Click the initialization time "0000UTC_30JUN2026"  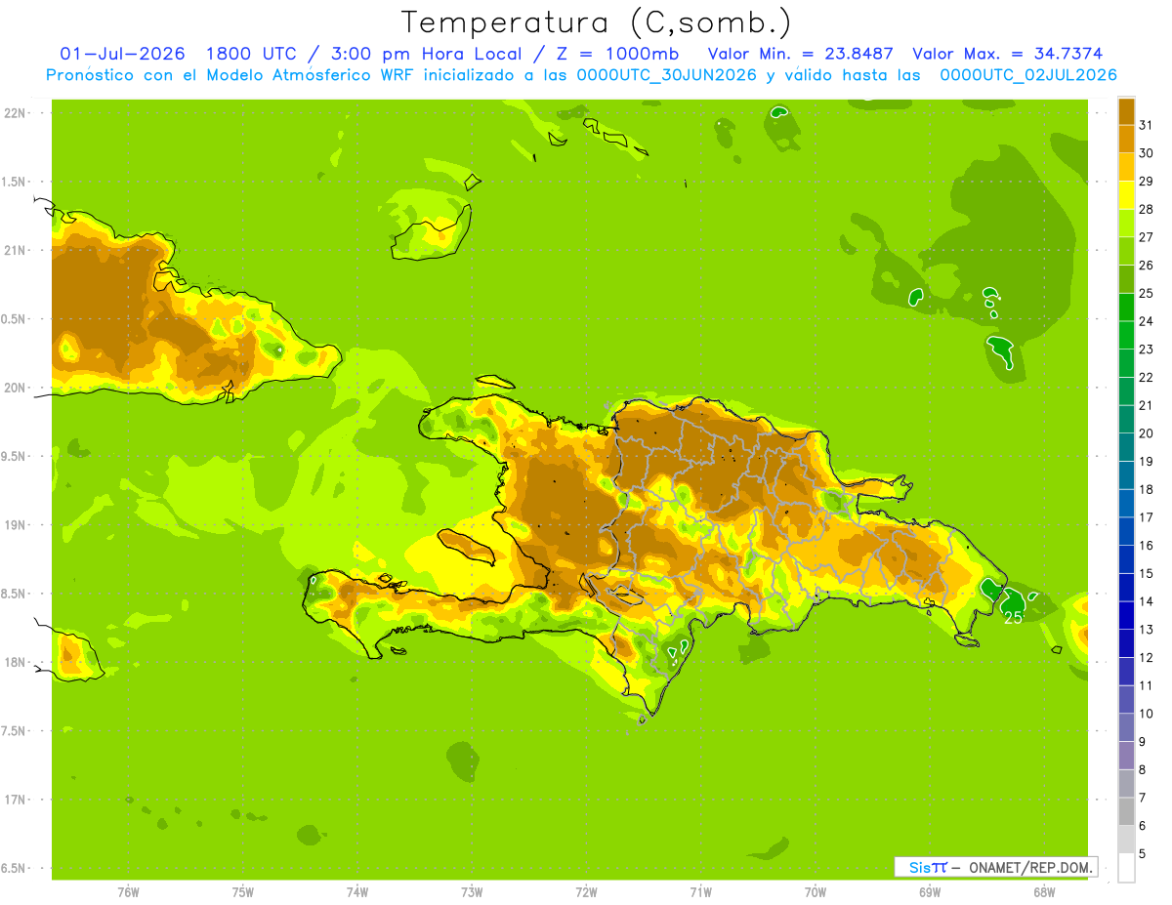[x=667, y=75]
